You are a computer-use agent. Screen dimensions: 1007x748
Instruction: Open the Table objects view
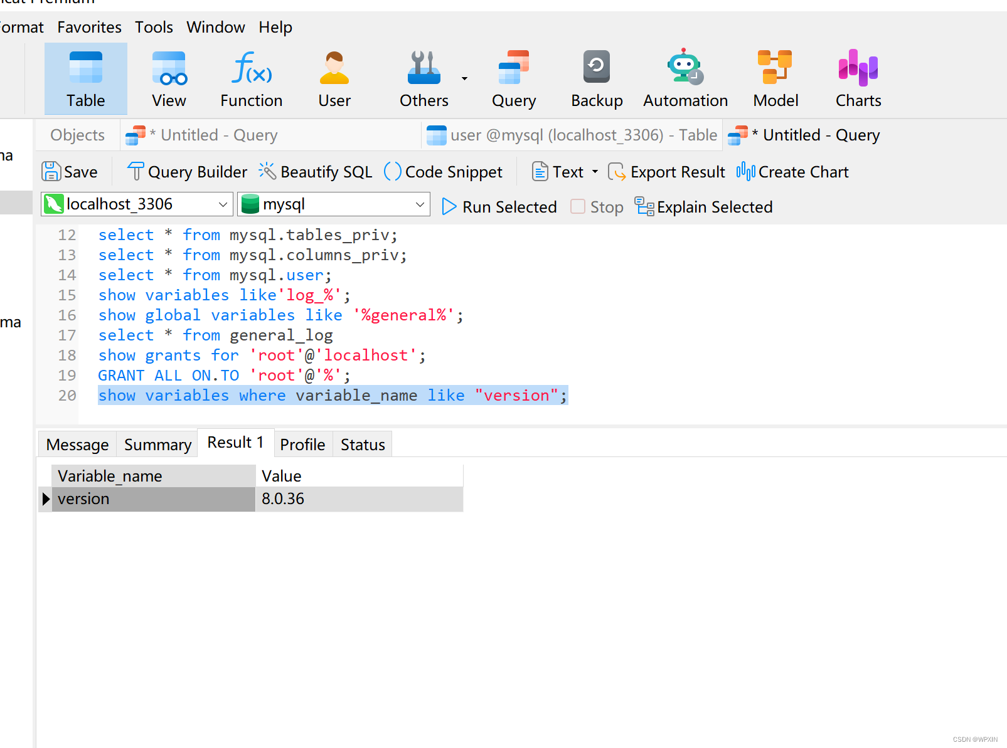pos(85,78)
